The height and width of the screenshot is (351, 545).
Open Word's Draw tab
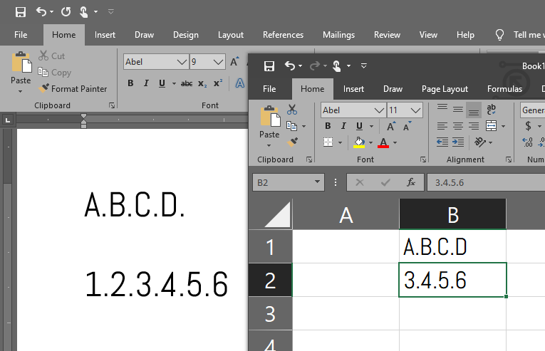[x=144, y=35]
